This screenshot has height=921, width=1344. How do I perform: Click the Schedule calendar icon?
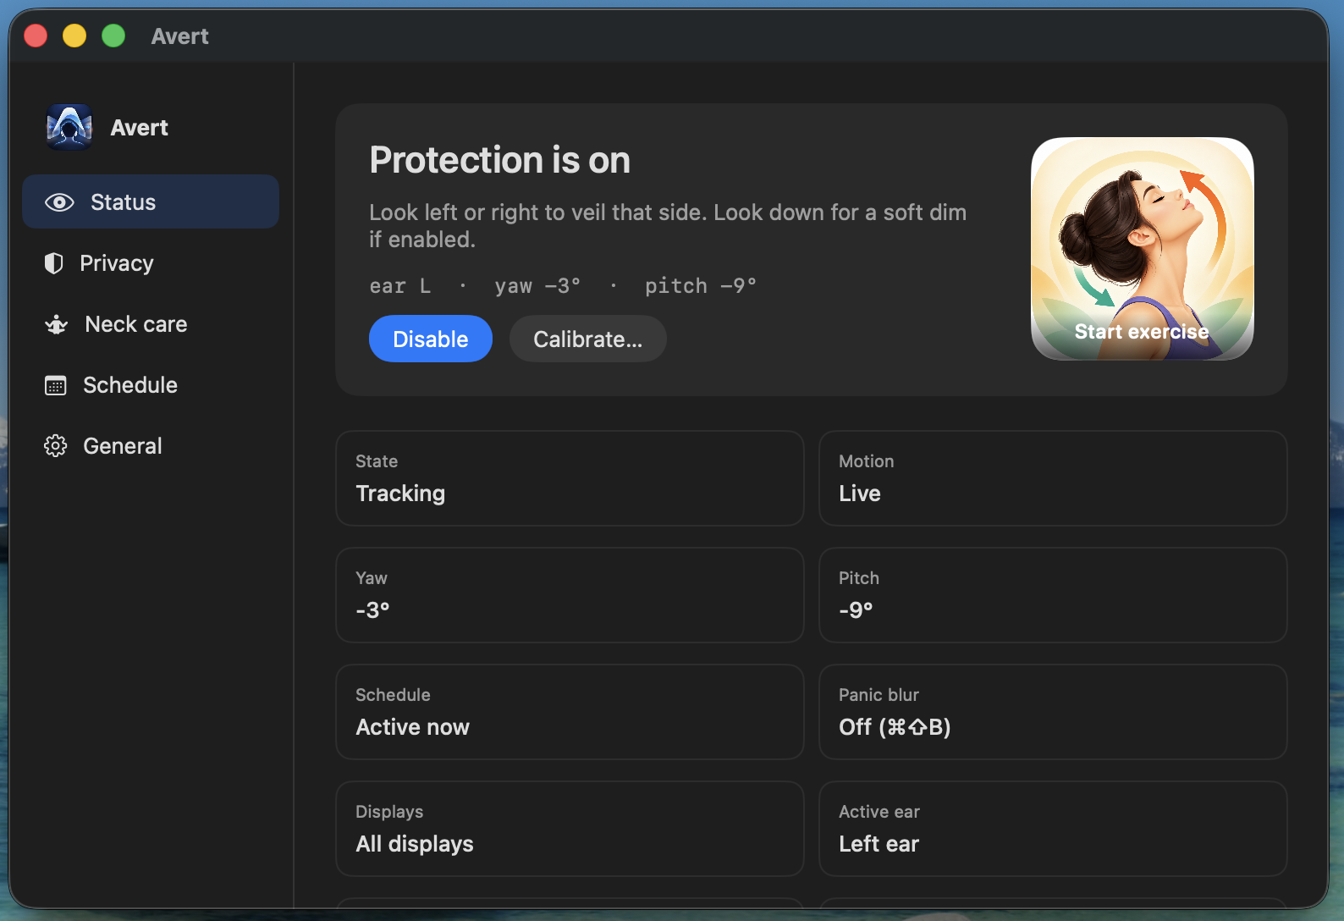[x=55, y=385]
